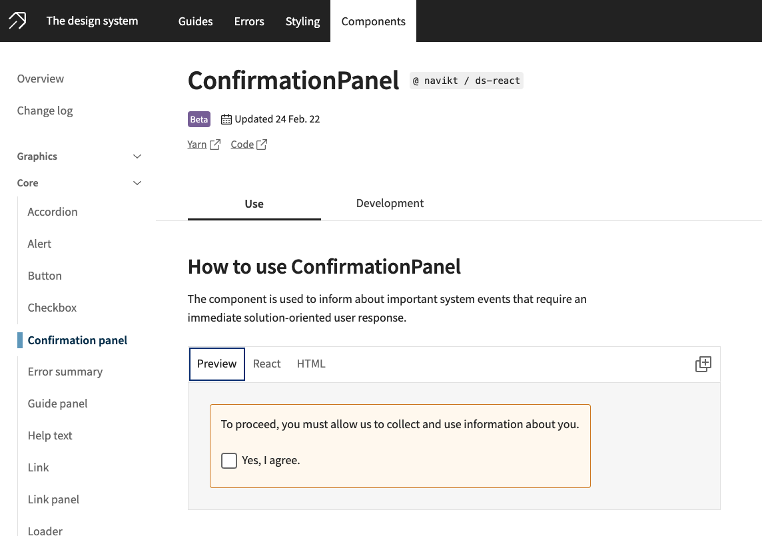Click the copy code icon in preview
762x536 pixels.
pos(703,364)
